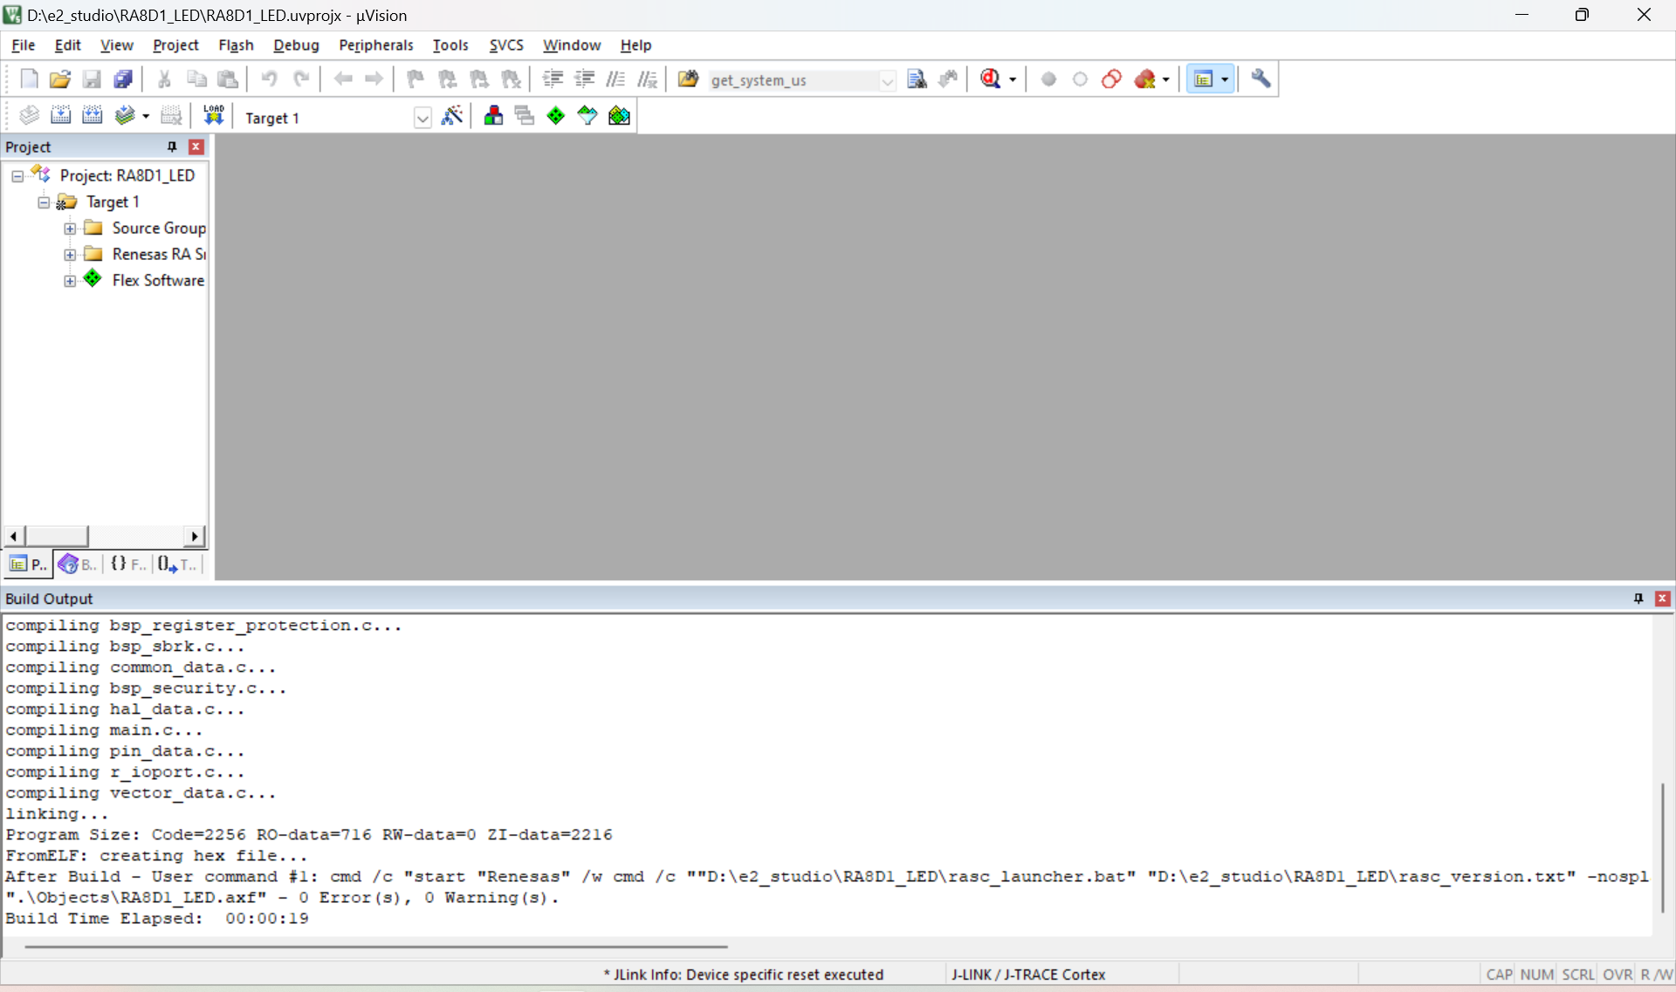Create a new file with toolbar icon
The height and width of the screenshot is (992, 1676).
(29, 79)
